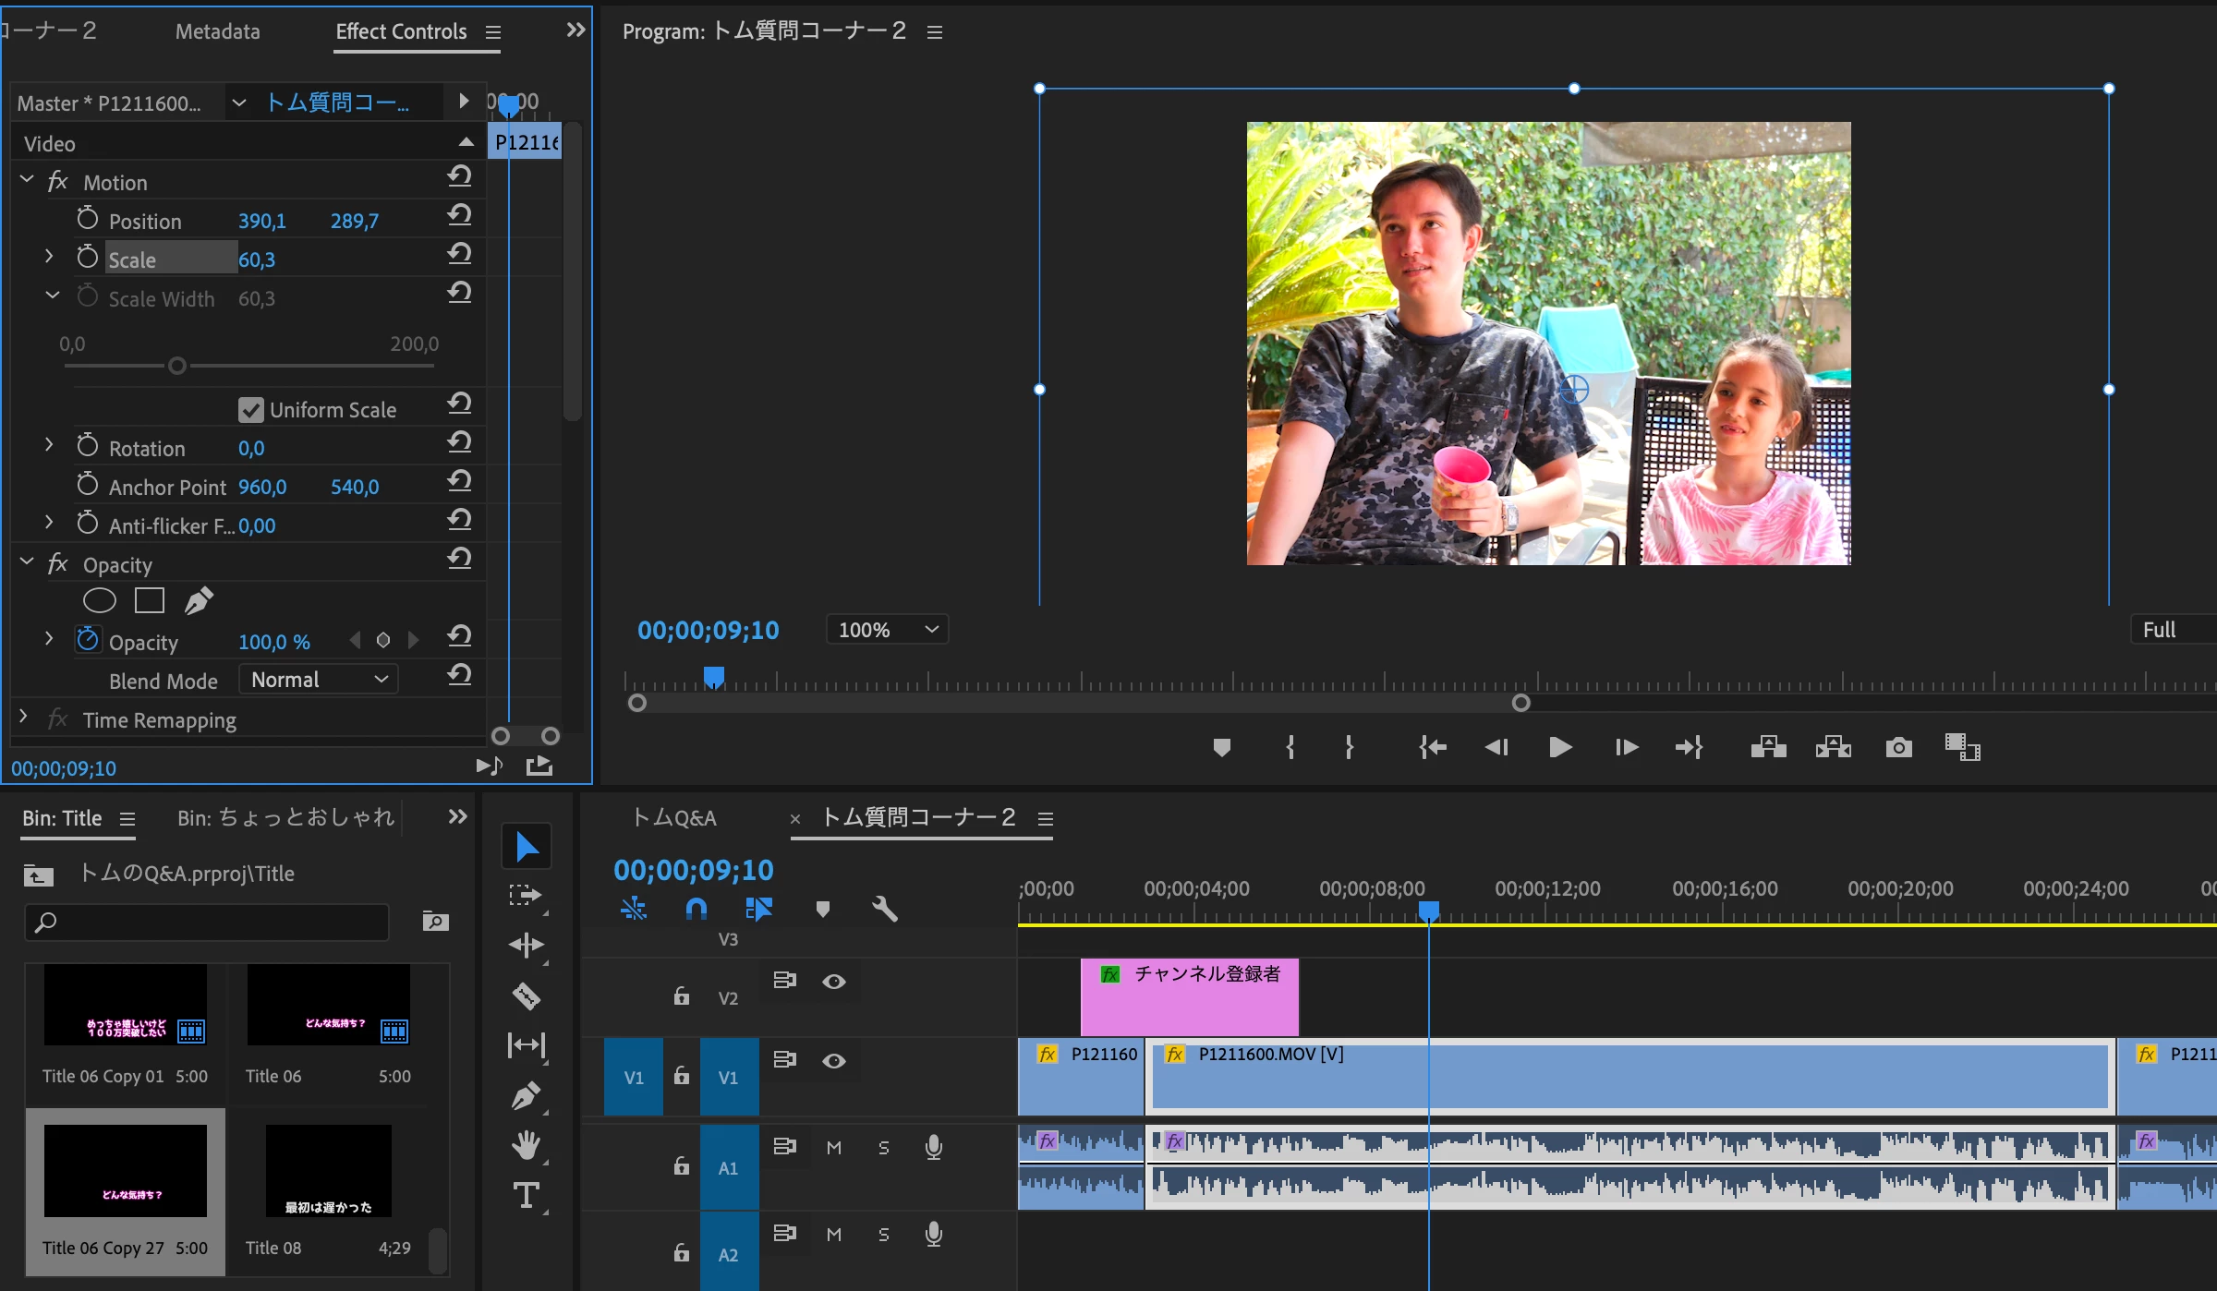Select Title 08 thumbnail in bin

coord(328,1170)
